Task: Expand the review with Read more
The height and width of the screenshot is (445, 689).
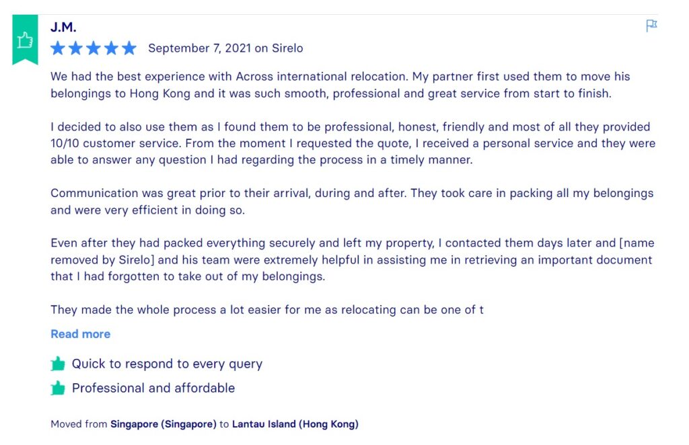Action: (80, 334)
